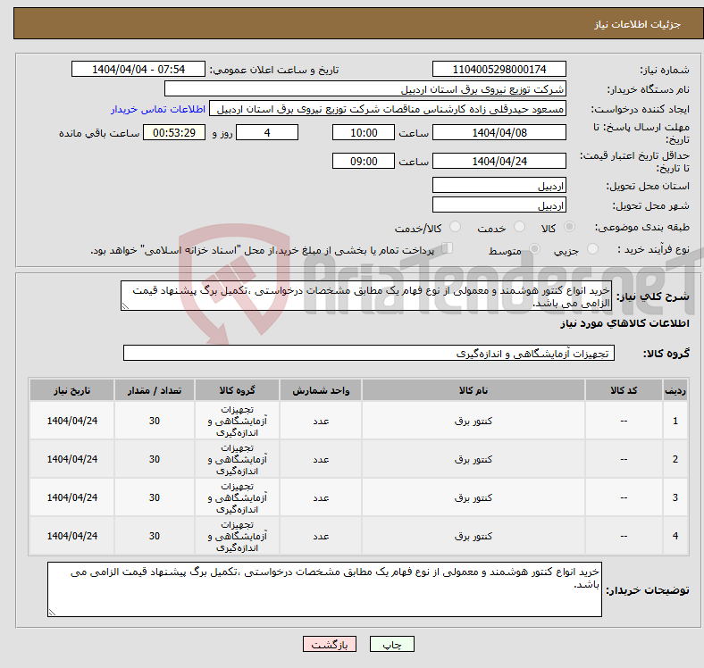Click the نام کالا column header
The height and width of the screenshot is (668, 704).
[x=474, y=390]
